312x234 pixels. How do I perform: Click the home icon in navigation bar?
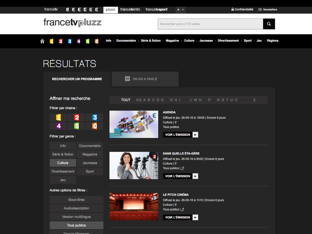[42, 41]
